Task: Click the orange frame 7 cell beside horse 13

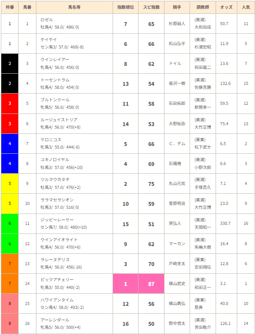Action: [10, 264]
